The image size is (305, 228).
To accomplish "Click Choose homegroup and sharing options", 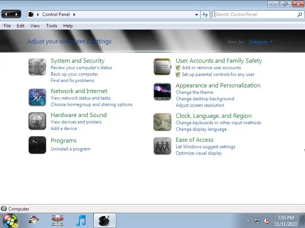I will click(91, 104).
